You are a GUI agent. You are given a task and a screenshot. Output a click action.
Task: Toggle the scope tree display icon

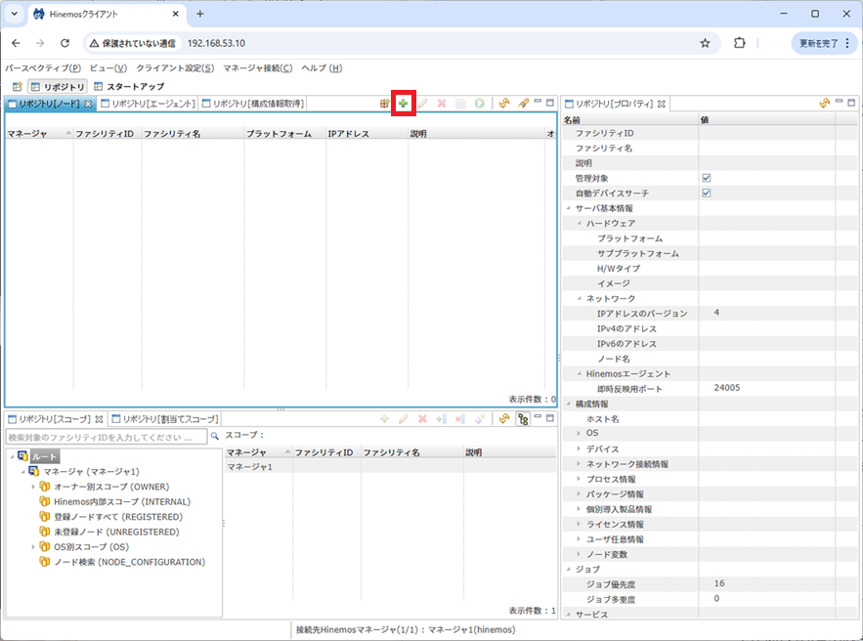point(523,419)
